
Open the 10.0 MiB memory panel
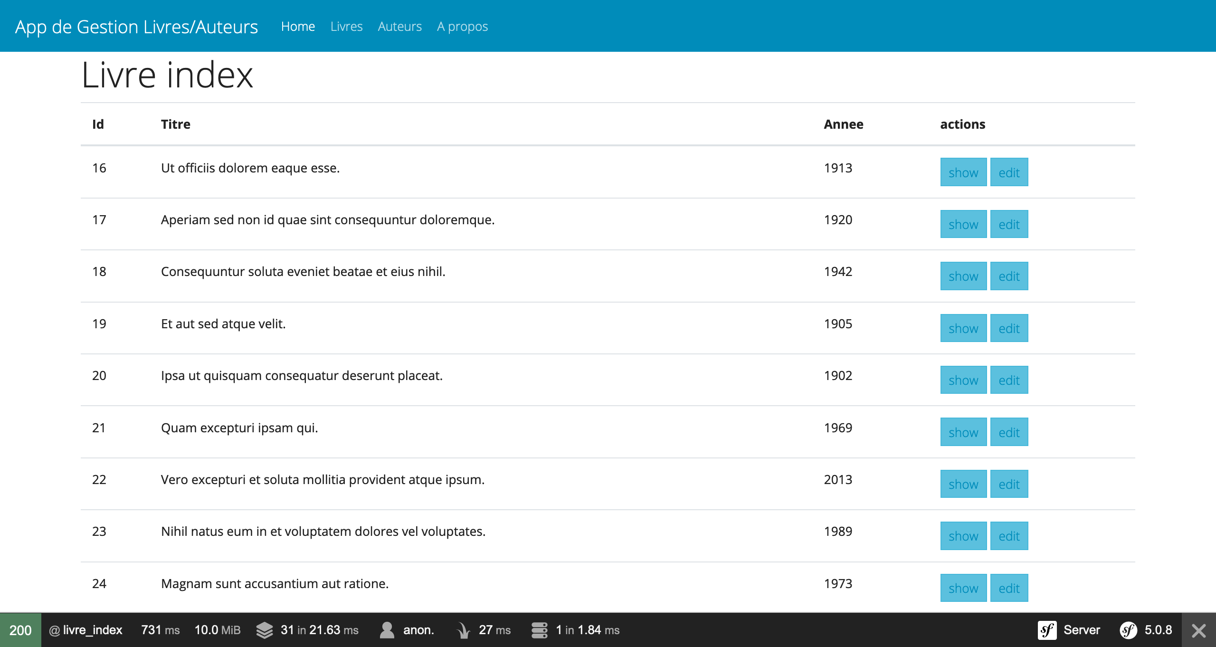(218, 630)
